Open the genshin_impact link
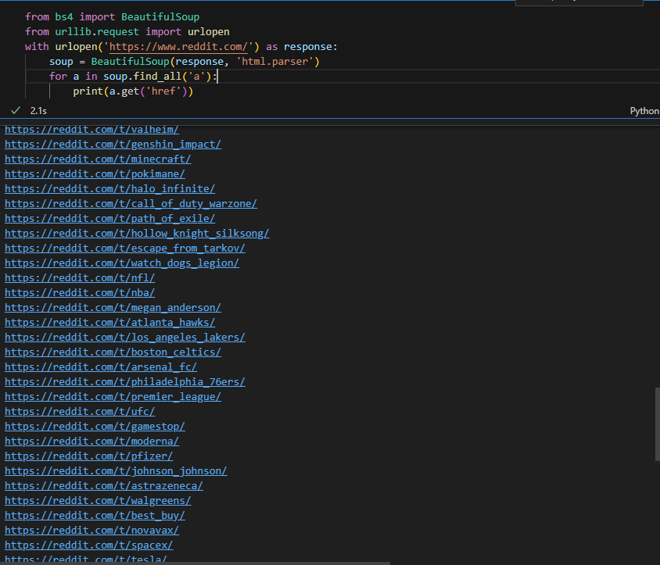 pyautogui.click(x=113, y=145)
